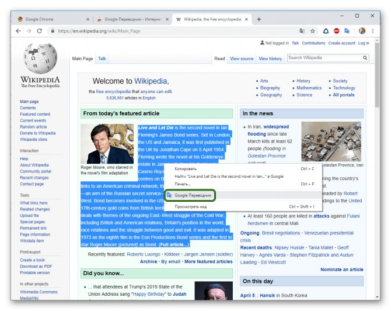The width and height of the screenshot is (391, 311).
Task: Click the Wikipedia search magnifier icon
Action: click(x=365, y=58)
